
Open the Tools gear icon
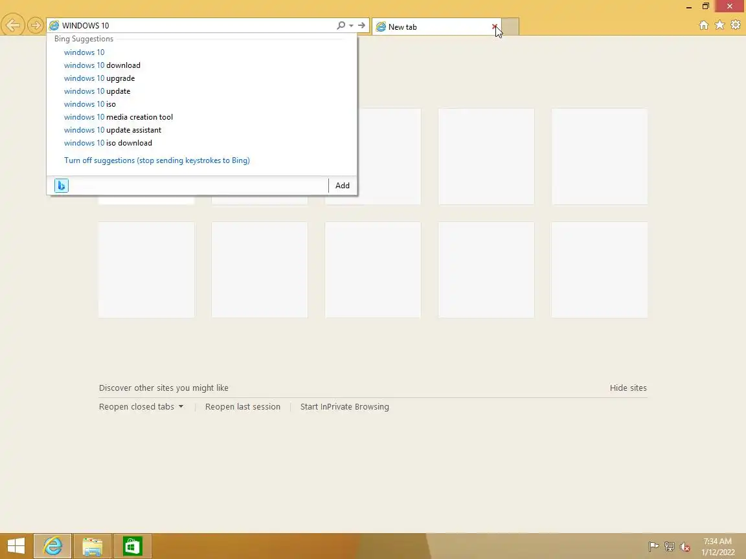click(736, 25)
